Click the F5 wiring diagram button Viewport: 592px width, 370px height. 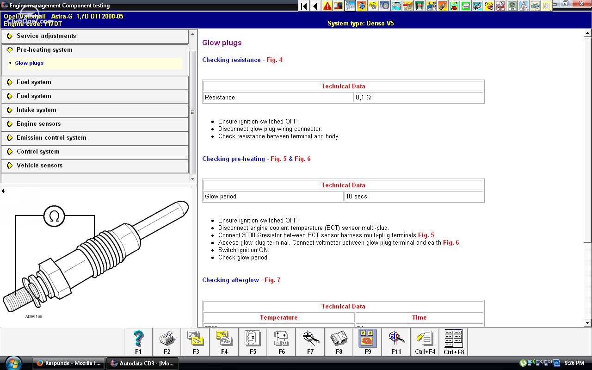(253, 342)
